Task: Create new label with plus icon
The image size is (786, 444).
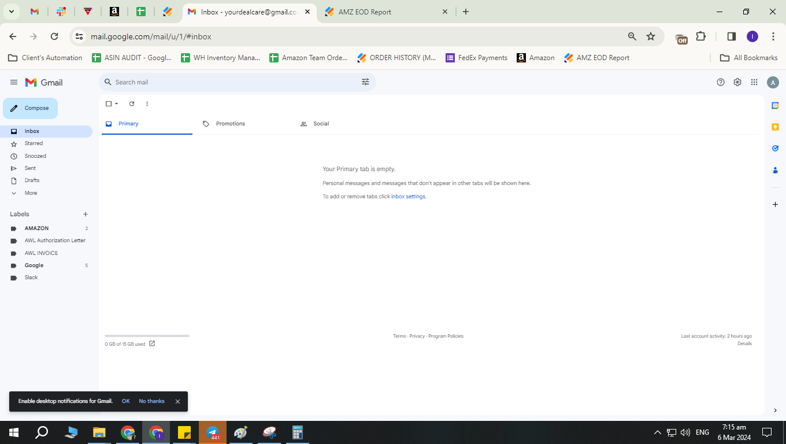Action: 86,214
